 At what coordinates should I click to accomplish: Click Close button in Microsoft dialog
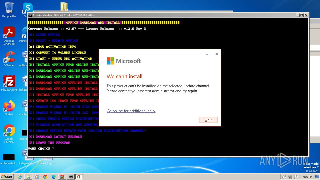point(208,120)
